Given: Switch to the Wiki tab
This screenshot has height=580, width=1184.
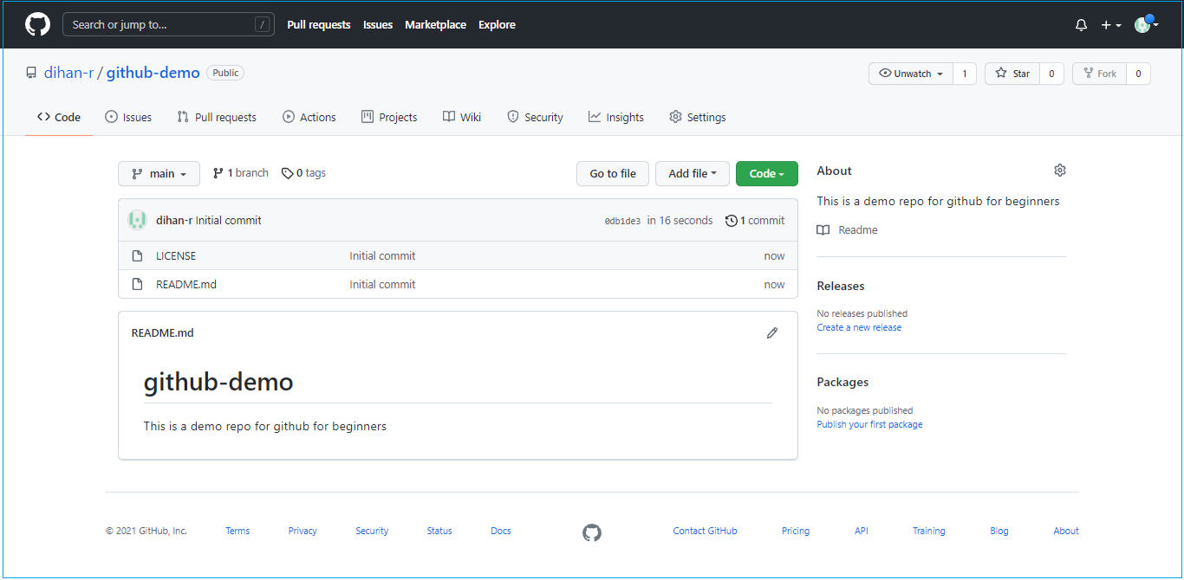Looking at the screenshot, I should pos(462,117).
